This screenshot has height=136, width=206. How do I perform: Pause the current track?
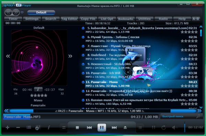pos(102,127)
